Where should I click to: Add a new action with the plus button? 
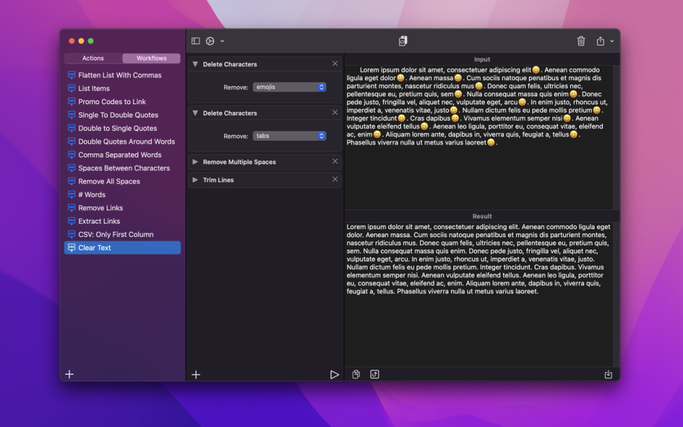tap(195, 374)
